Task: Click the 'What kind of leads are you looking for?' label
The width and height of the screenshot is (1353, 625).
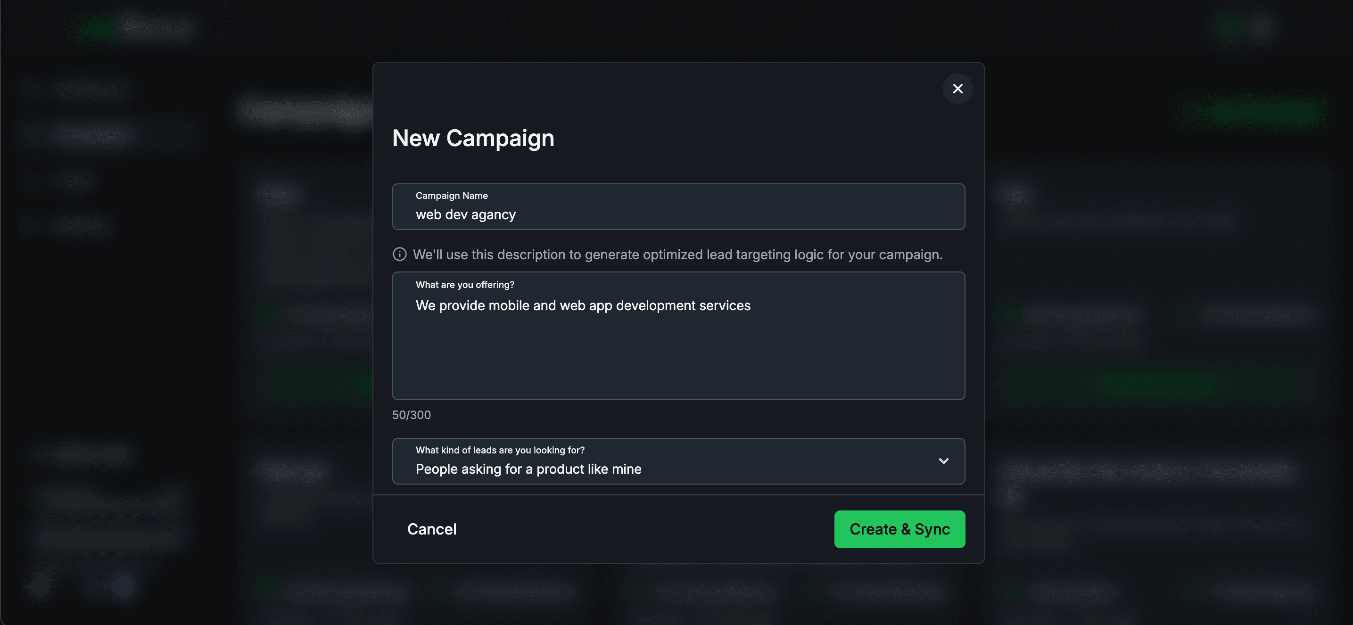Action: coord(500,450)
